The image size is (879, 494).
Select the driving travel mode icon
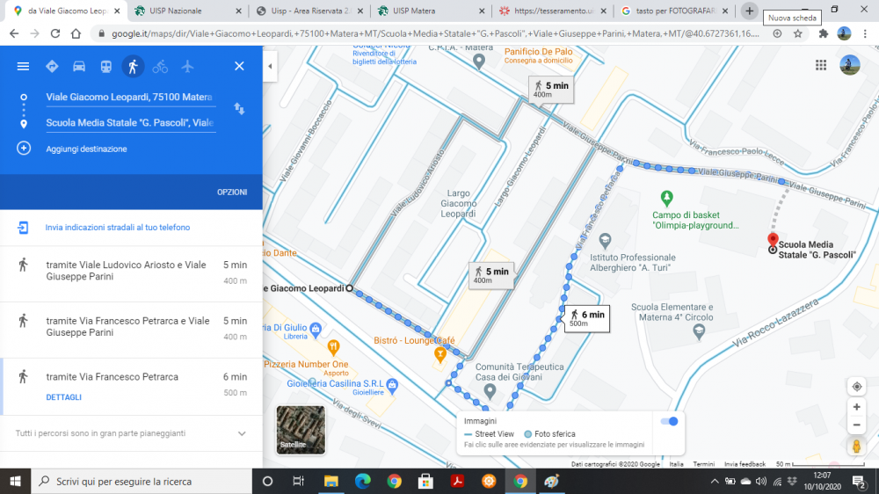[x=79, y=66]
